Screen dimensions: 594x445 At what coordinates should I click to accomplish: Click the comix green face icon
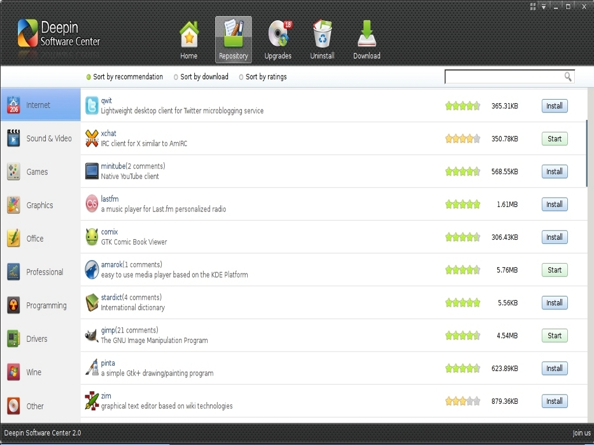(x=92, y=237)
